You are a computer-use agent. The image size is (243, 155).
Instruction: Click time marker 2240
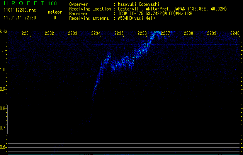pos(235,33)
